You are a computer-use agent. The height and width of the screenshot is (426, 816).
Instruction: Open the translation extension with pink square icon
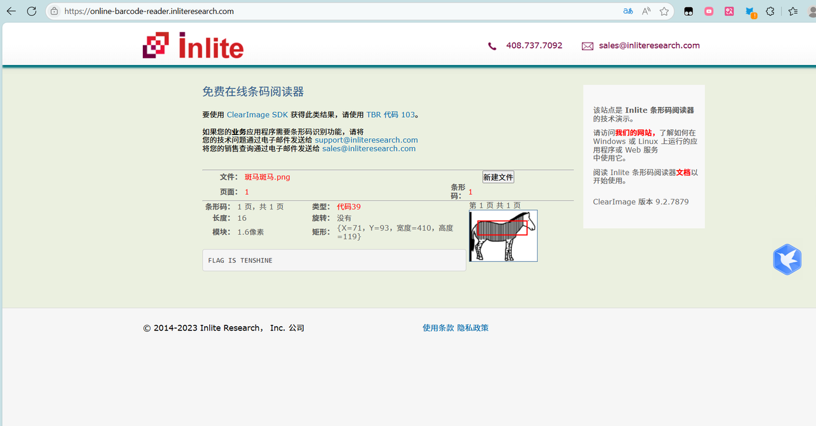pyautogui.click(x=729, y=11)
